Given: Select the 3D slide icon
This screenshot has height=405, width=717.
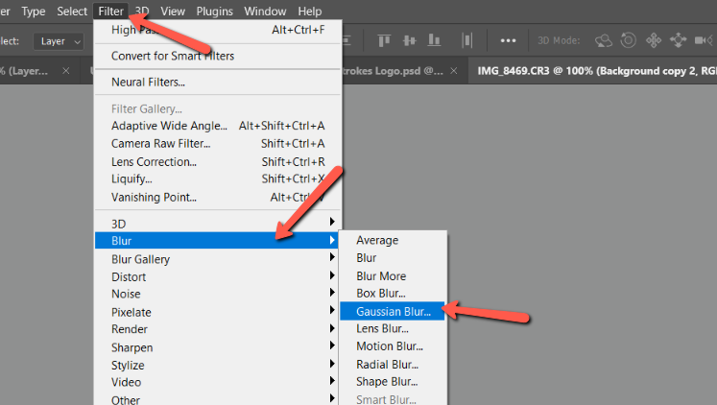Looking at the screenshot, I should coord(680,41).
